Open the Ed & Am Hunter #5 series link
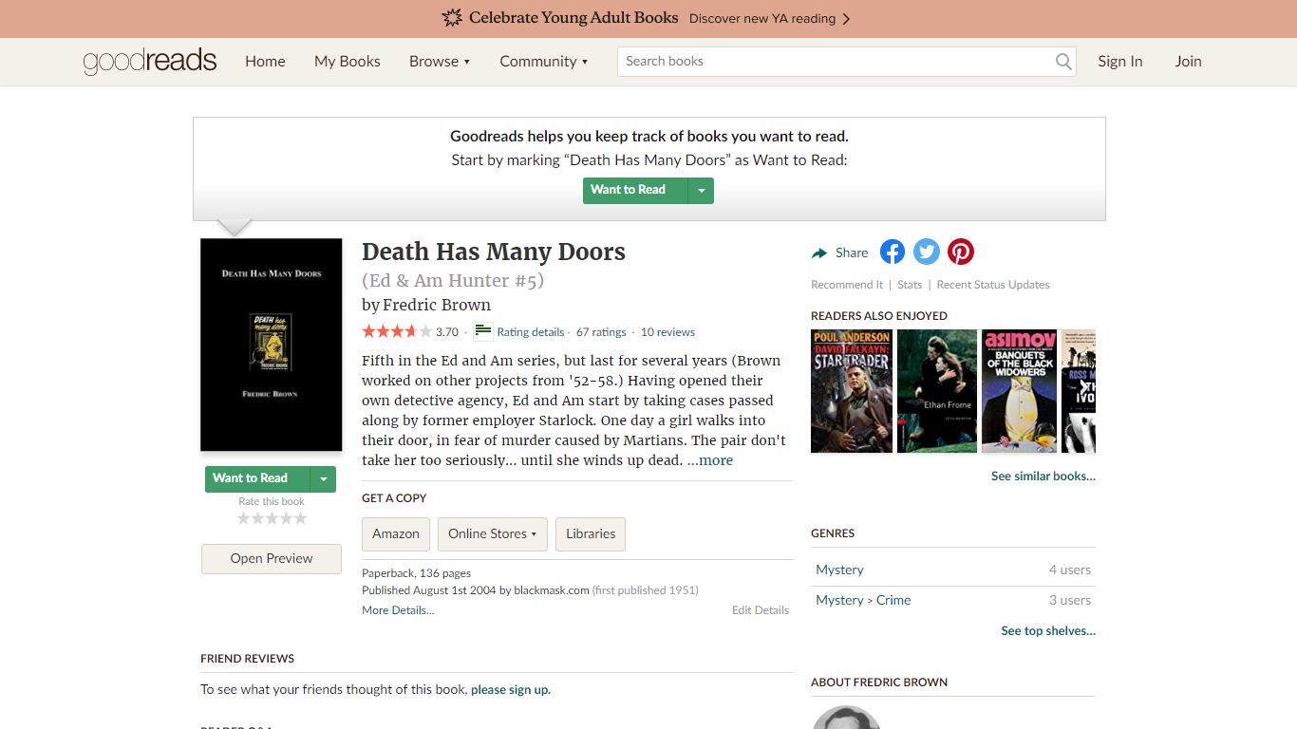This screenshot has width=1297, height=729. (x=453, y=280)
